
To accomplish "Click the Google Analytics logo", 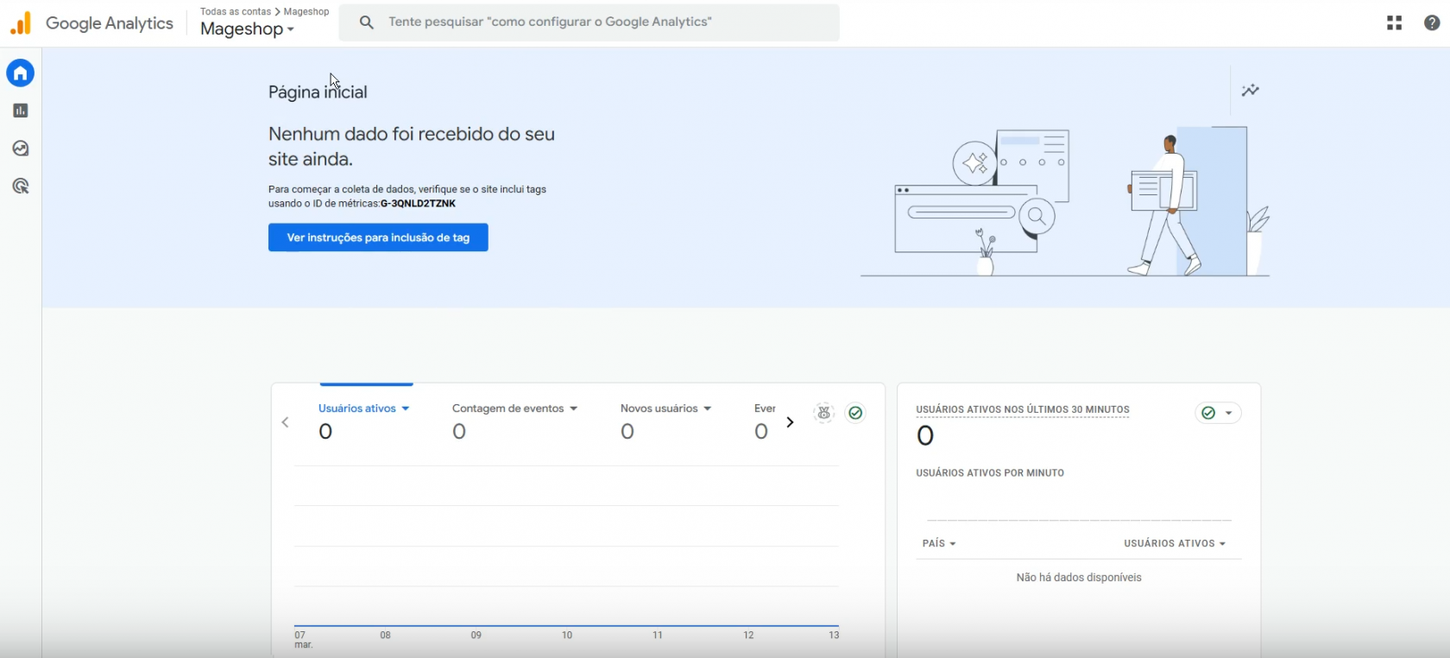I will [x=21, y=23].
